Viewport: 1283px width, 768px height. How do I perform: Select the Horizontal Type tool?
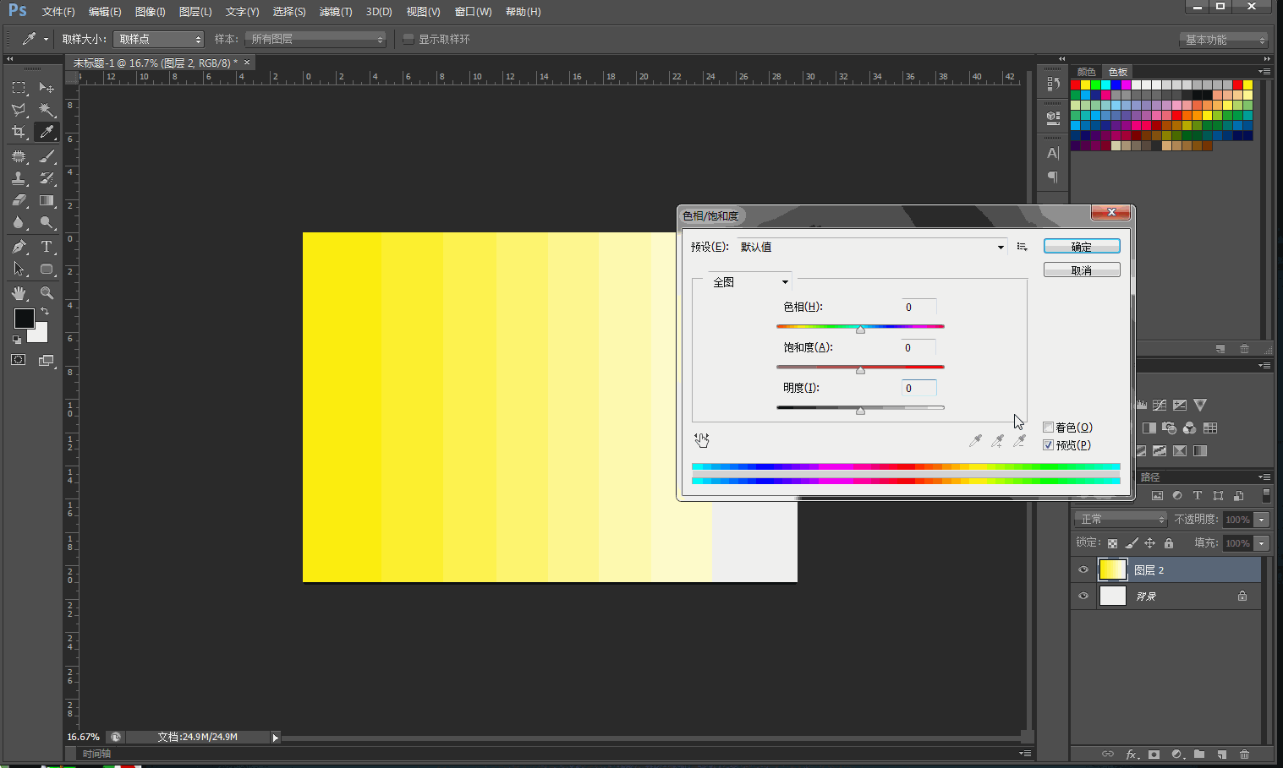coord(47,247)
